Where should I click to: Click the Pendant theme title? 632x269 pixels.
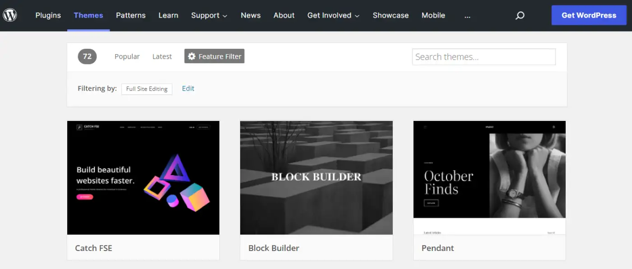pyautogui.click(x=438, y=248)
